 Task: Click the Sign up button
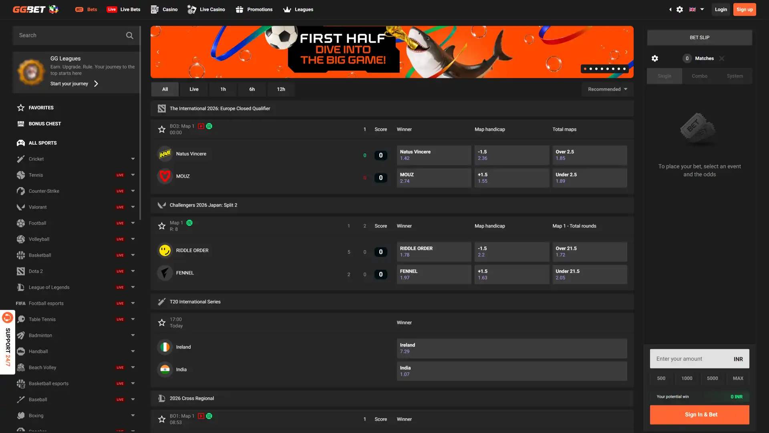pos(745,9)
